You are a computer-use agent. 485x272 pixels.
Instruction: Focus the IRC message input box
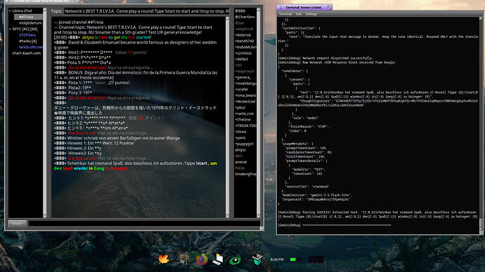pyautogui.click(x=145, y=223)
